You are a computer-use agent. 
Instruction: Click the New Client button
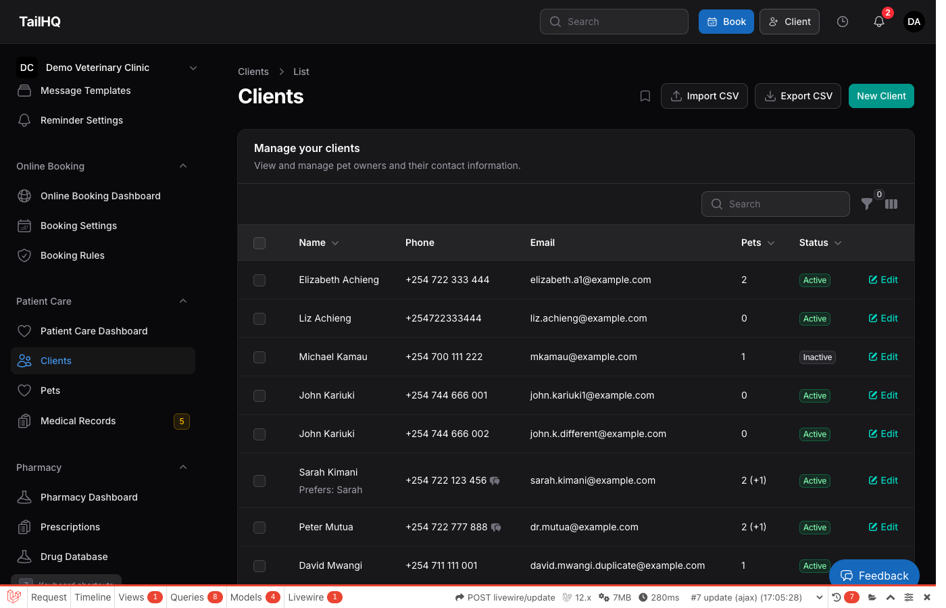[x=880, y=96]
